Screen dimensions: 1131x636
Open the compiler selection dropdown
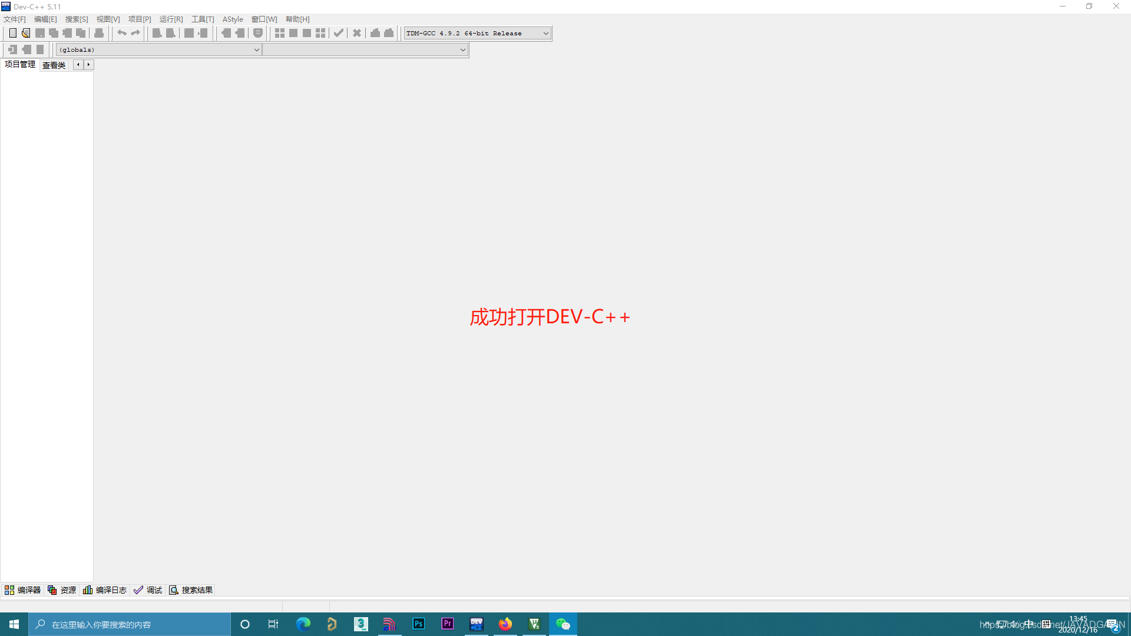click(x=545, y=33)
